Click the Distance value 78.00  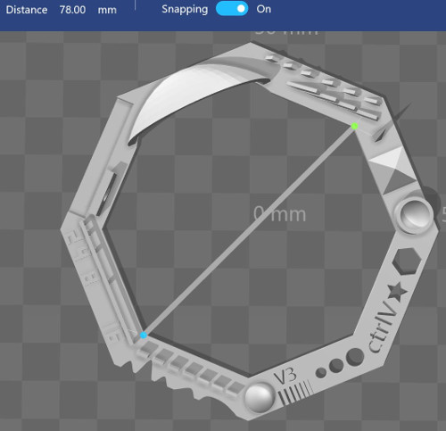coord(72,10)
